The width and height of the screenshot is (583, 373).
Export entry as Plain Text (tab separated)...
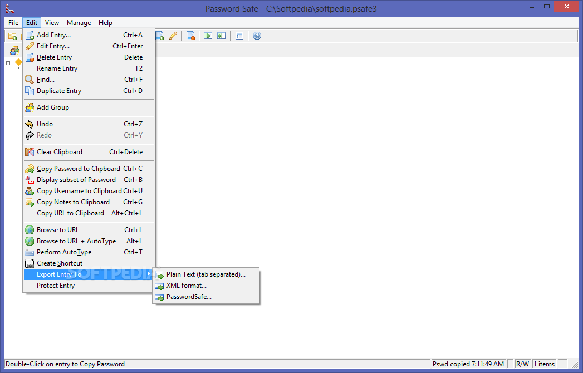pyautogui.click(x=206, y=274)
